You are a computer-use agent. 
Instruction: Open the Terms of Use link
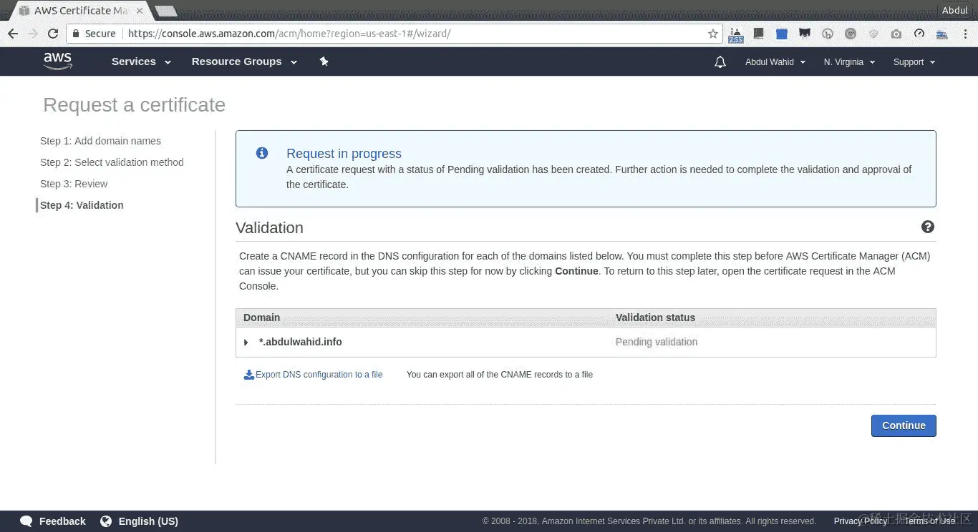(930, 521)
